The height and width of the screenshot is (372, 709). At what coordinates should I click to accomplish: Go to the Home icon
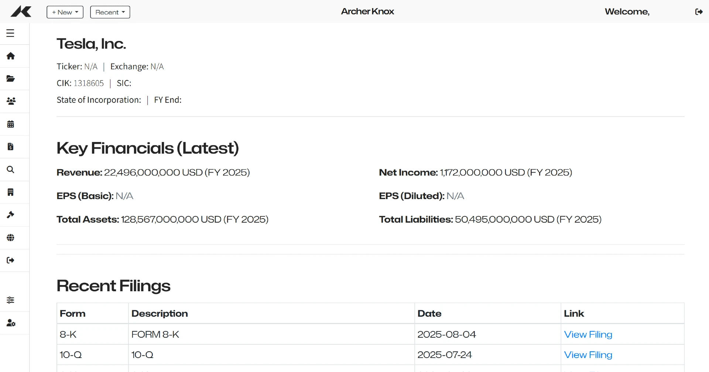pyautogui.click(x=11, y=56)
